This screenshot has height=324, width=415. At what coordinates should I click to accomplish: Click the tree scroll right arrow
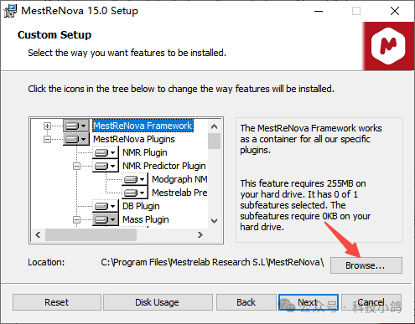pyautogui.click(x=200, y=235)
